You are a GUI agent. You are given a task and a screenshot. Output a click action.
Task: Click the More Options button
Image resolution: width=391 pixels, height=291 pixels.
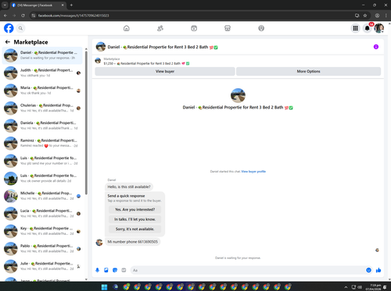(308, 71)
